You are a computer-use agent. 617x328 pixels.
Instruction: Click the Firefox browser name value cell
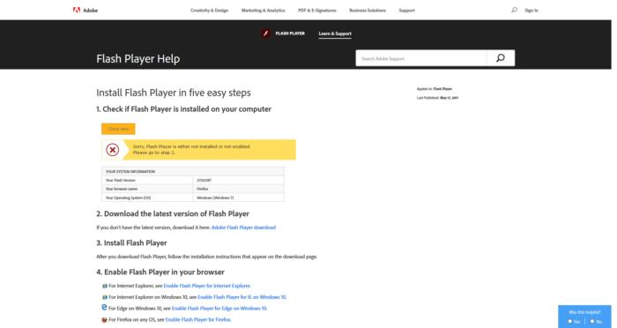click(x=239, y=189)
